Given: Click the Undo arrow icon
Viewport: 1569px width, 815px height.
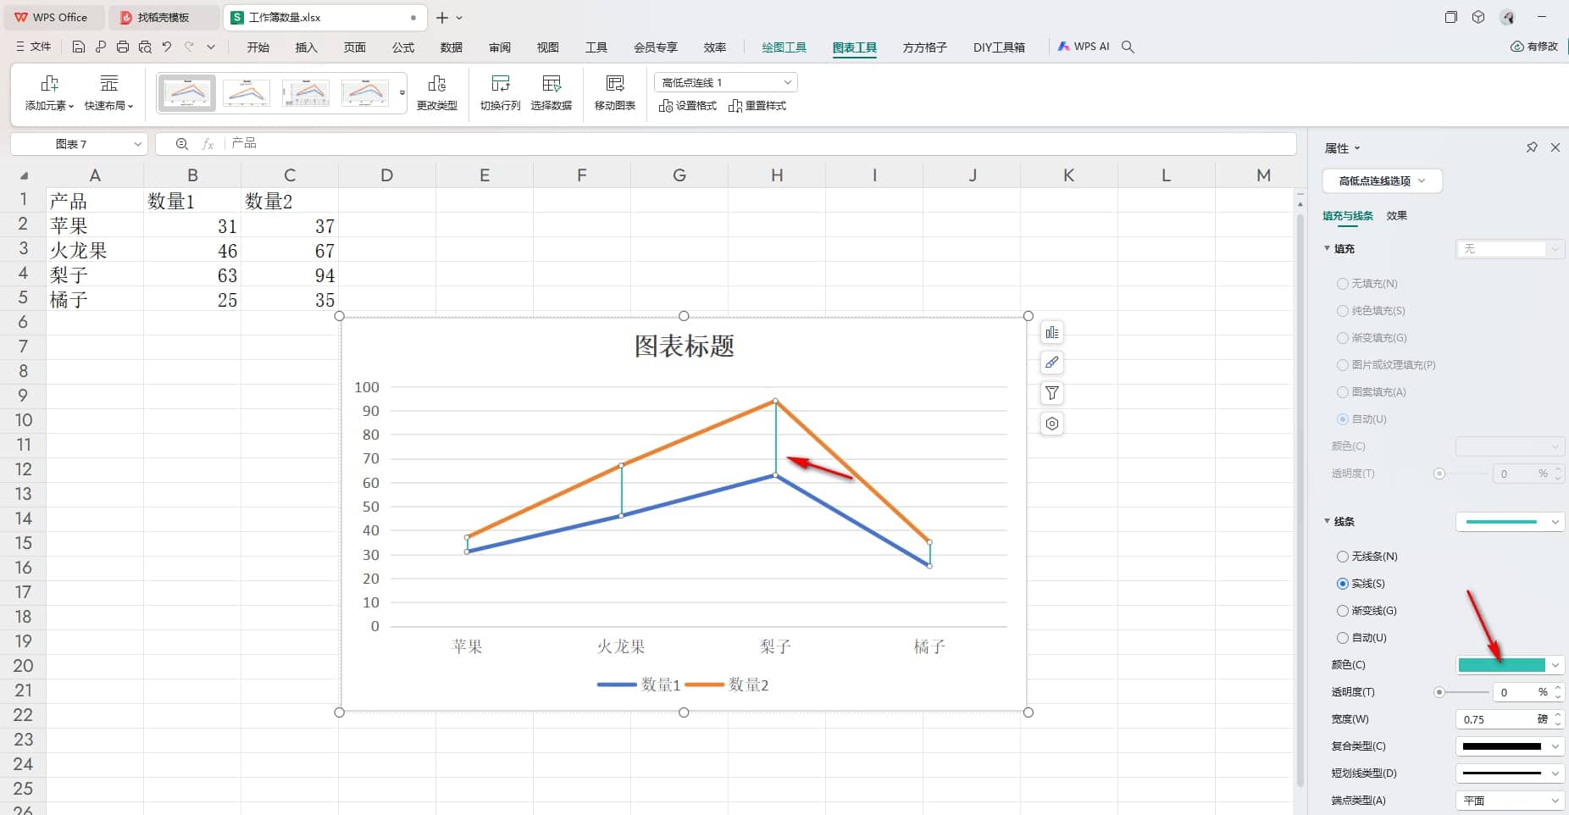Looking at the screenshot, I should (x=167, y=47).
